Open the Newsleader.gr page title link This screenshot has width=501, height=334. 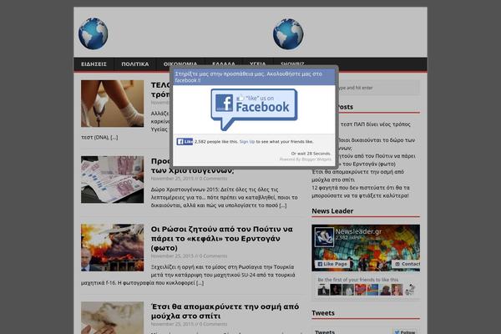click(358, 231)
